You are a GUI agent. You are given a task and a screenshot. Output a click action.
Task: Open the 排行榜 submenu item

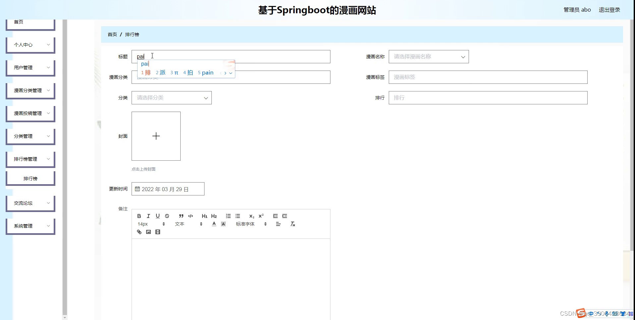(x=30, y=179)
